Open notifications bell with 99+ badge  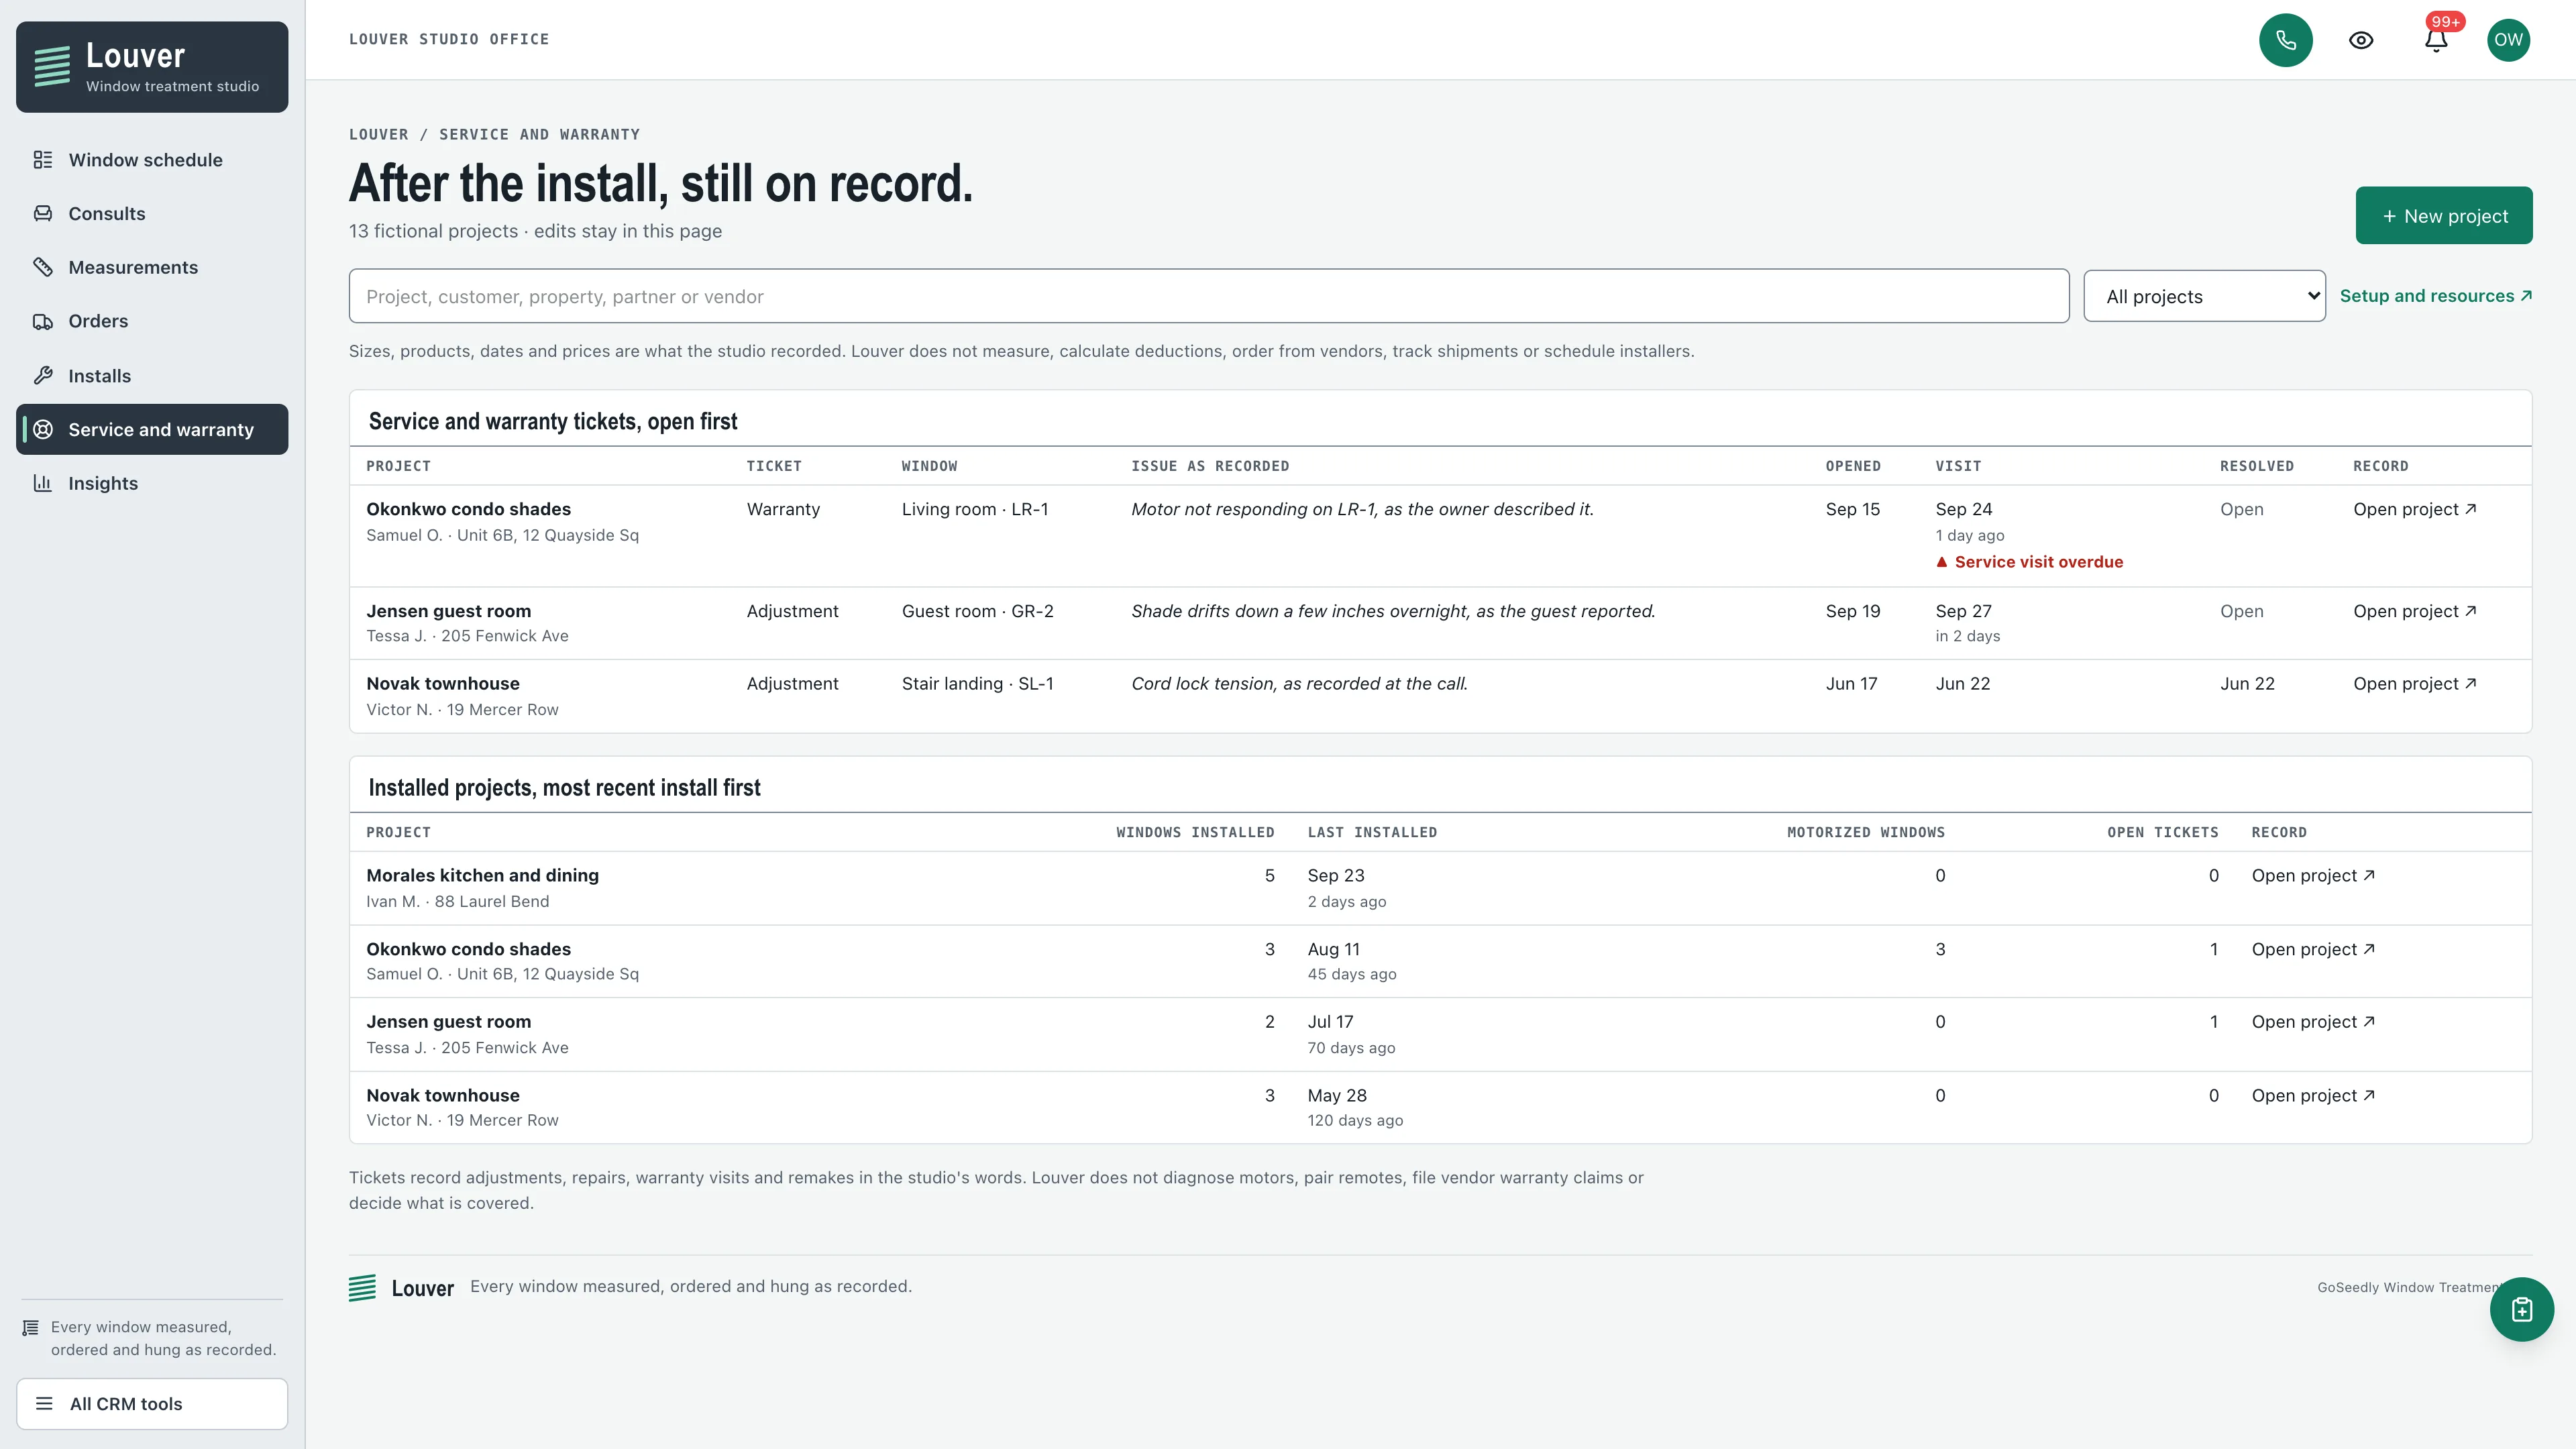[x=2436, y=40]
